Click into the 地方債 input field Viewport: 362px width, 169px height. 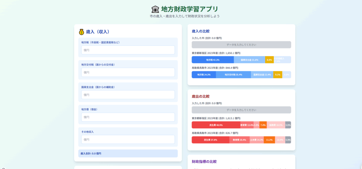(x=128, y=117)
